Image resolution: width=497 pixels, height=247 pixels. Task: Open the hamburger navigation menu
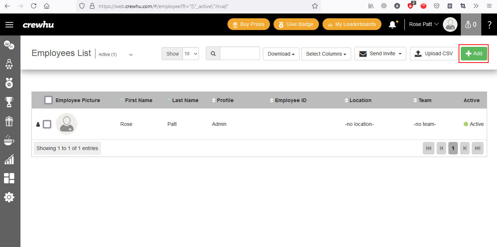(x=9, y=25)
